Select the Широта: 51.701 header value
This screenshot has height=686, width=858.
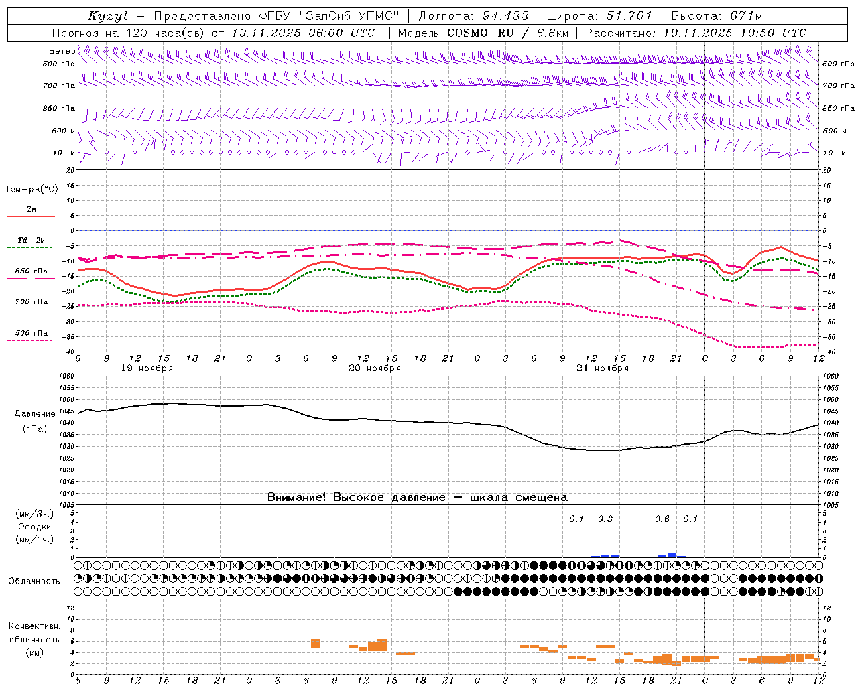coord(601,16)
